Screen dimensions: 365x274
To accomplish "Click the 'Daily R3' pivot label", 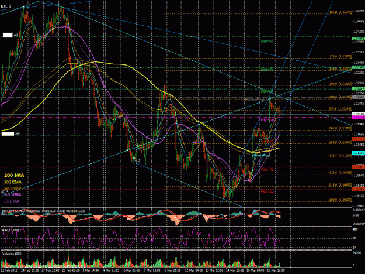I will point(267,41).
